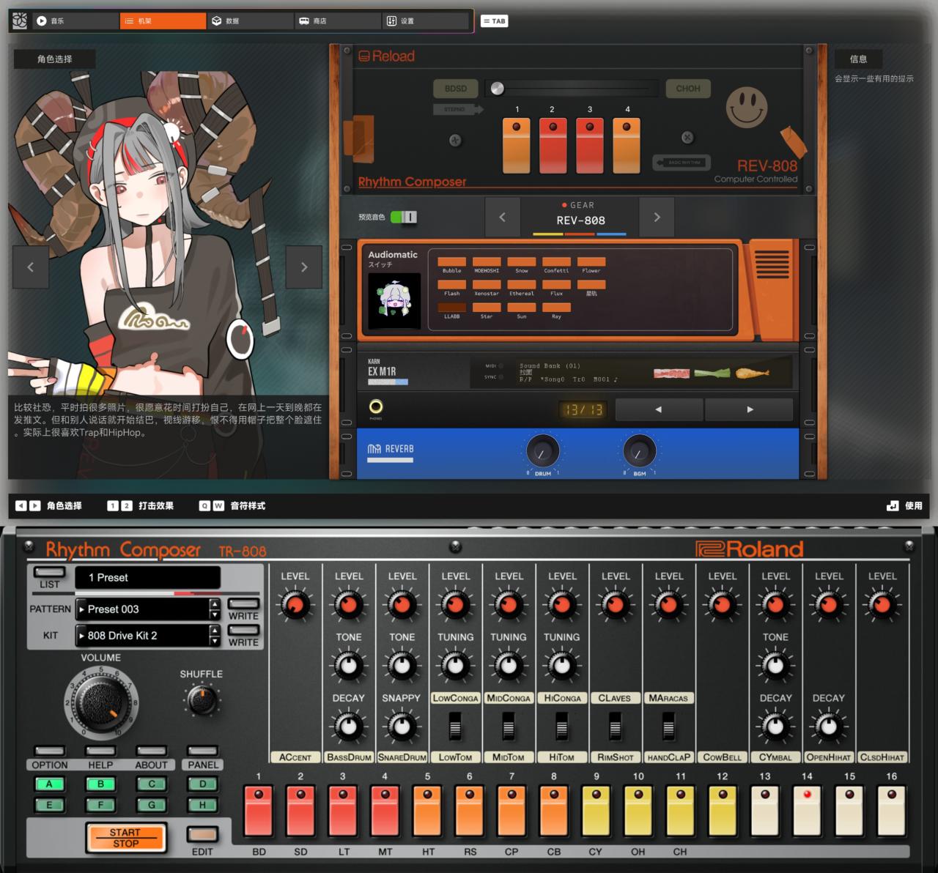Click the return-key icon next to 使用
Image resolution: width=938 pixels, height=873 pixels.
click(x=892, y=505)
